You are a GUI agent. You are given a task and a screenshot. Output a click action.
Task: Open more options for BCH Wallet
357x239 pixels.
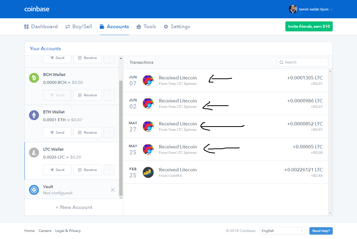coord(109,95)
